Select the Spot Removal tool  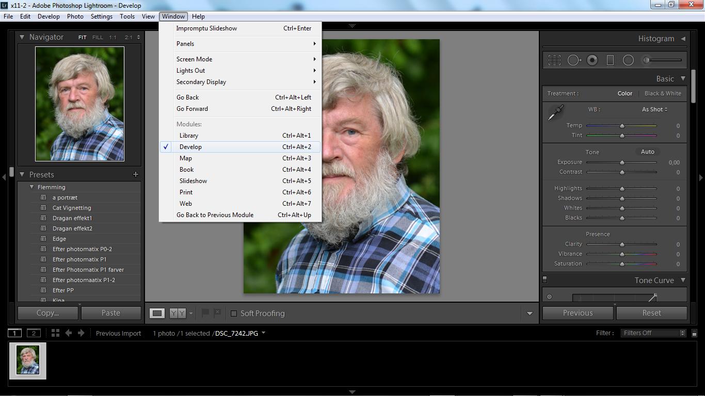[573, 60]
